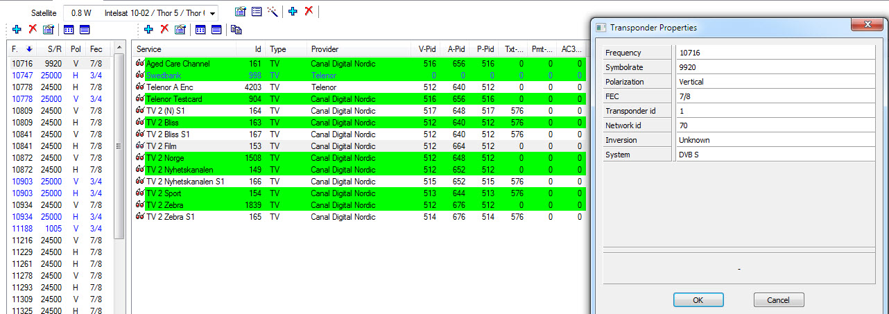This screenshot has height=314, width=889.
Task: Sort transponders by the S/R column header
Action: (x=51, y=49)
